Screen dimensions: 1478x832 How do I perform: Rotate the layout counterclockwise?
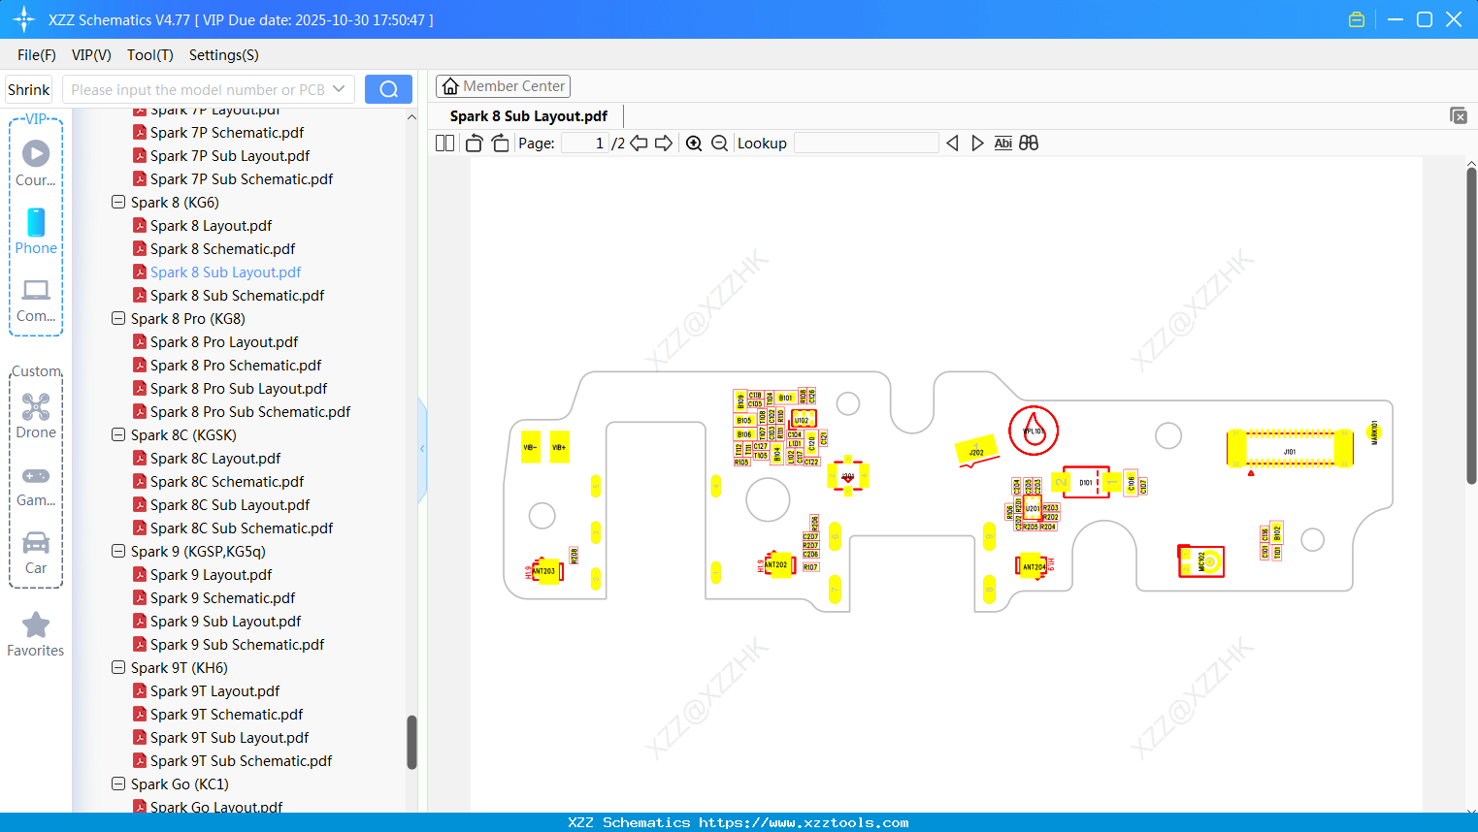(473, 143)
